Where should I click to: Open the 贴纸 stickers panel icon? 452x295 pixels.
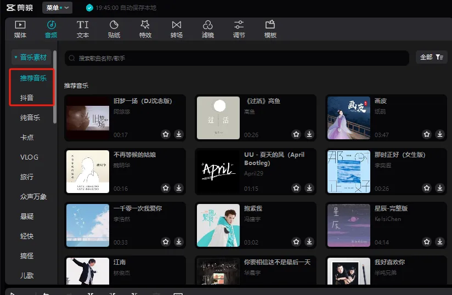tap(114, 29)
